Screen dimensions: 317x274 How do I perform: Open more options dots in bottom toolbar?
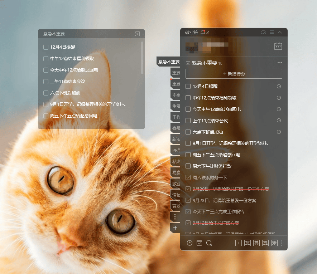281,243
